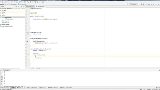Click the Git update project arrow icon

(x=151, y=4)
